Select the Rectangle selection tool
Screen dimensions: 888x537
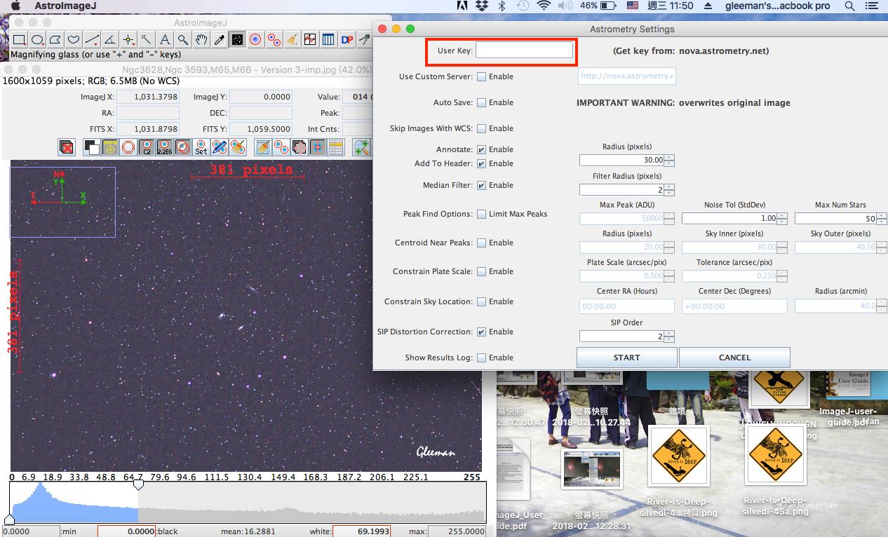[x=18, y=40]
